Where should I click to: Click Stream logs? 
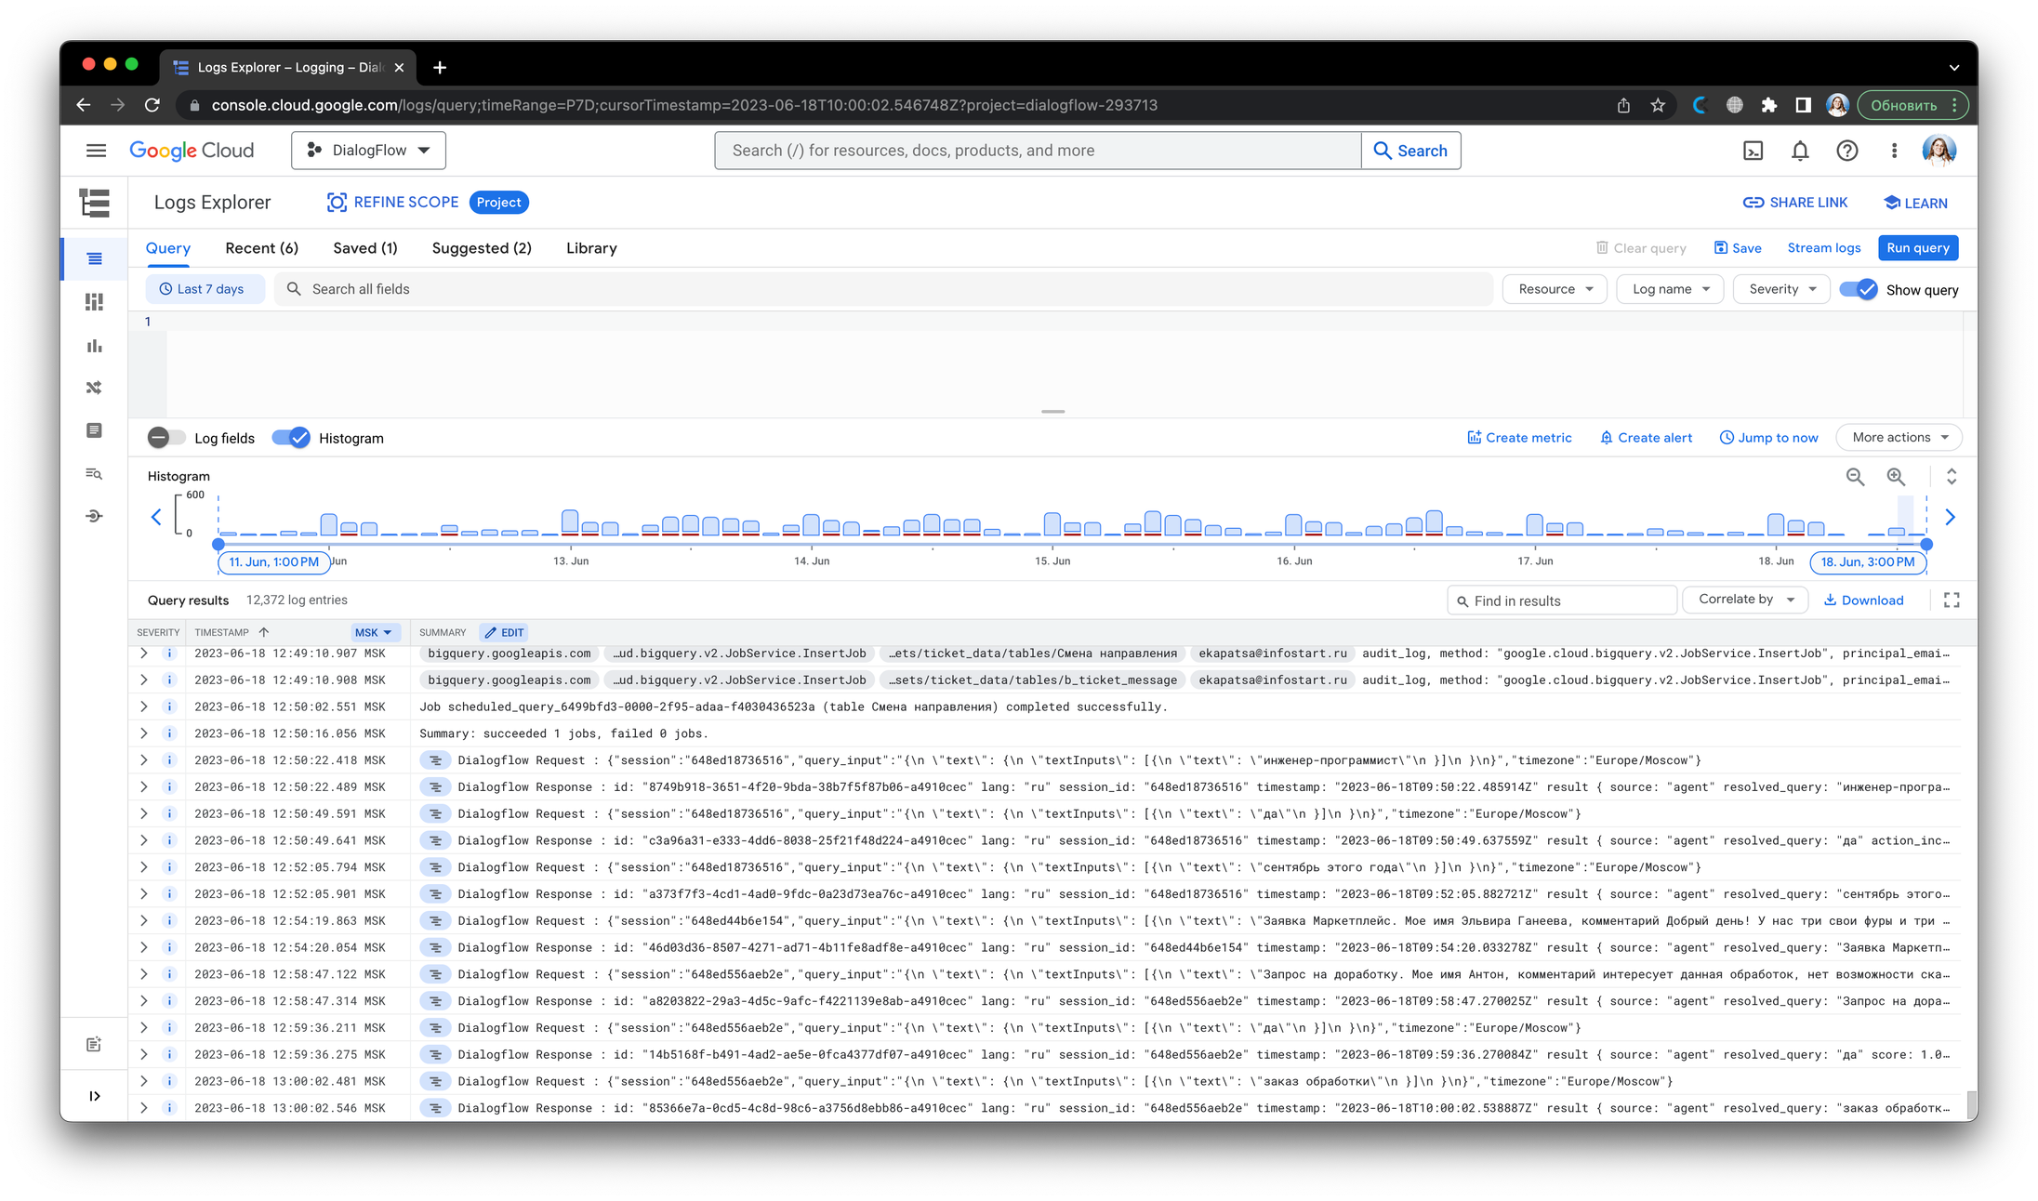(x=1823, y=248)
